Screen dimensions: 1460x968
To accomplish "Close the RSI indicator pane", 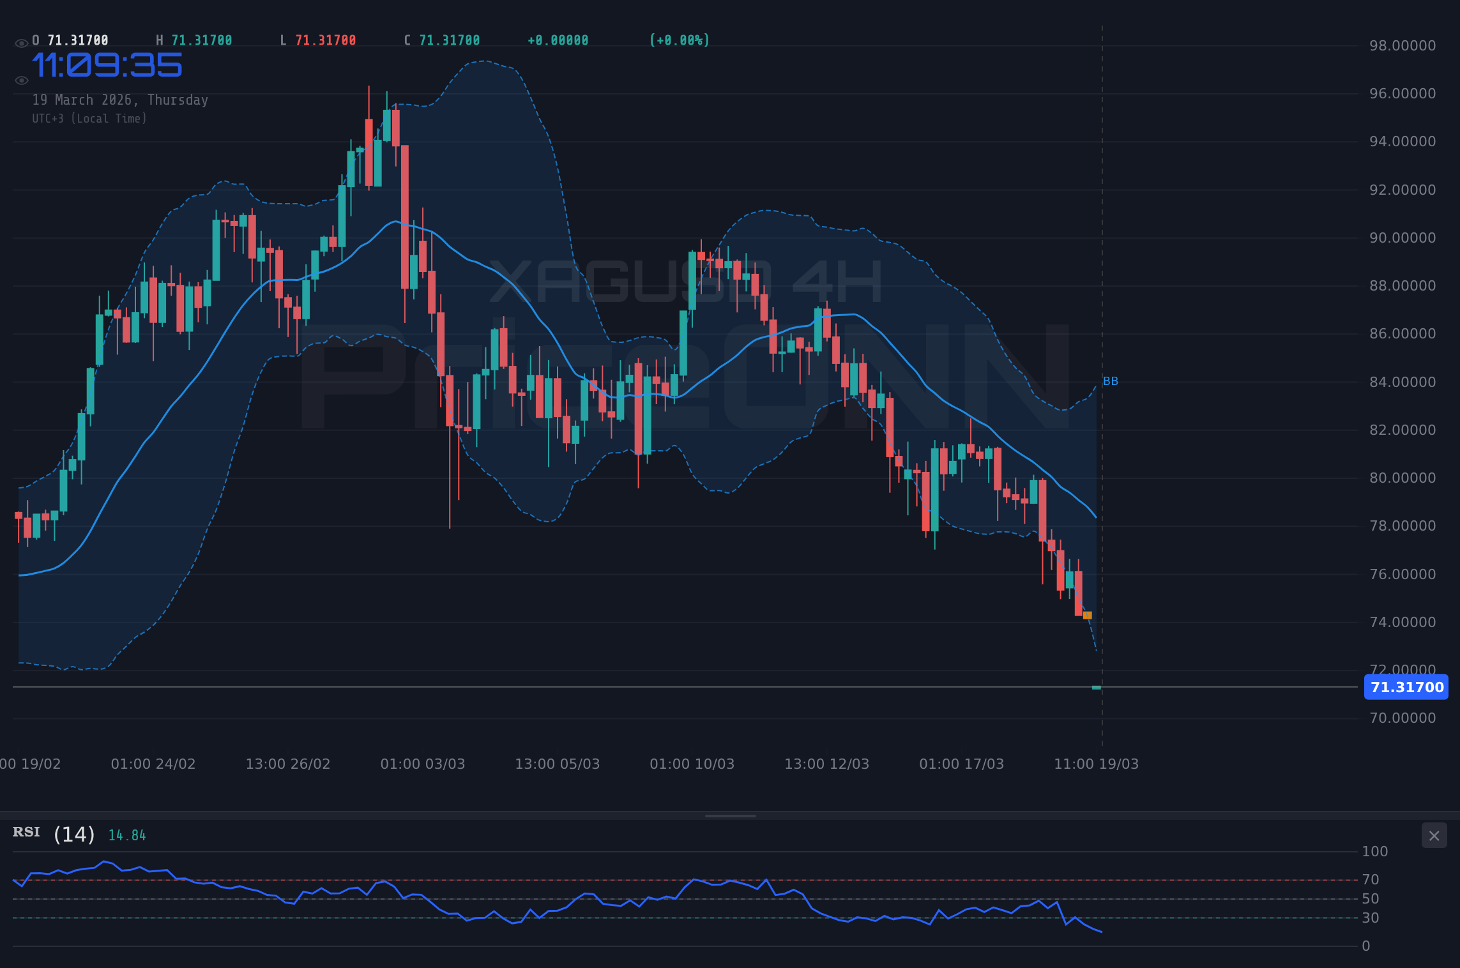I will 1433,835.
